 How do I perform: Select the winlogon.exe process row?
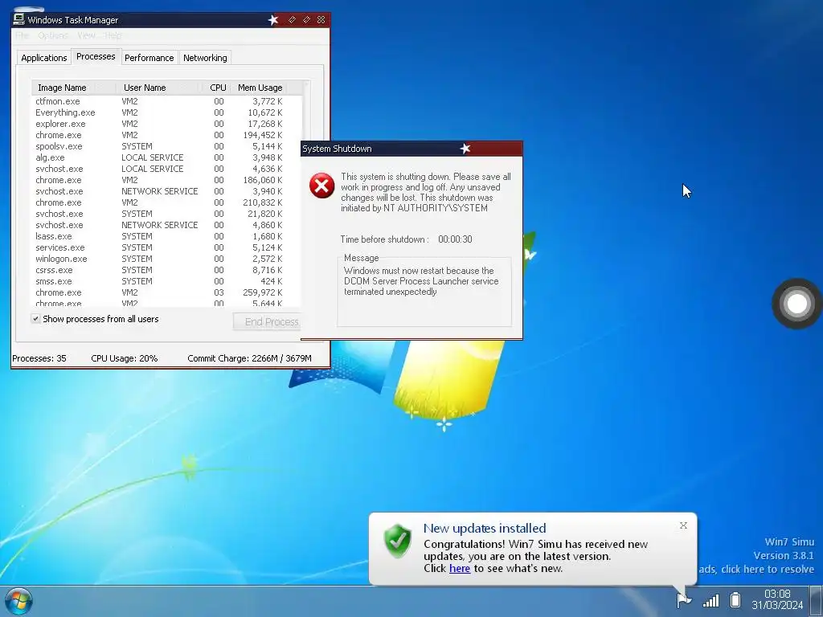click(x=166, y=259)
